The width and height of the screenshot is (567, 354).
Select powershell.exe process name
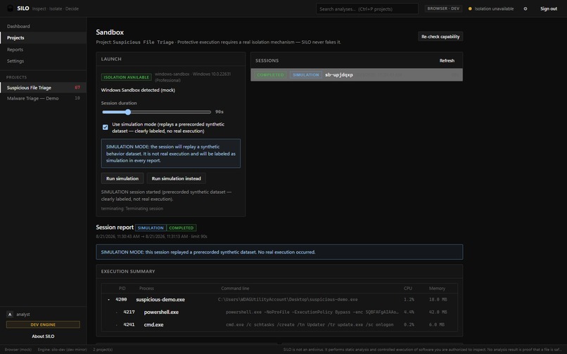tap(161, 312)
